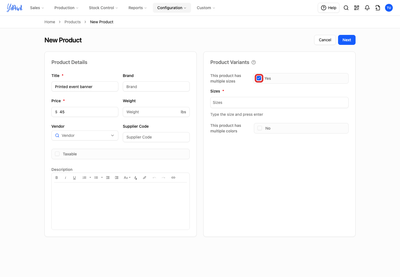The image size is (400, 277).
Task: Open the Reports menu
Action: pos(137,8)
